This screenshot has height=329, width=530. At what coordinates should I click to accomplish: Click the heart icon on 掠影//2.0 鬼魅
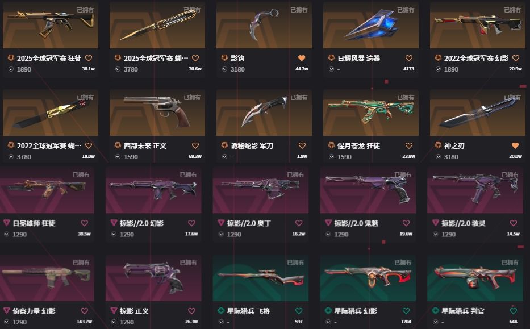point(406,223)
